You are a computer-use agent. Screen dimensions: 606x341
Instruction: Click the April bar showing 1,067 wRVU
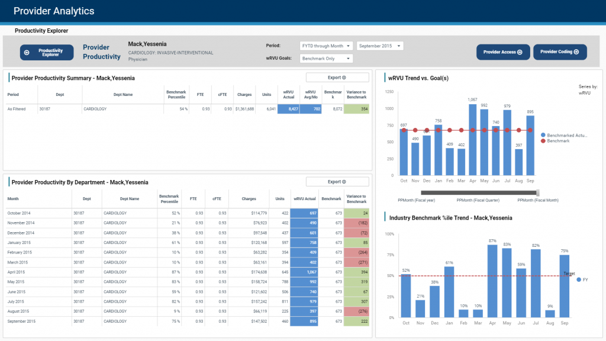472,139
